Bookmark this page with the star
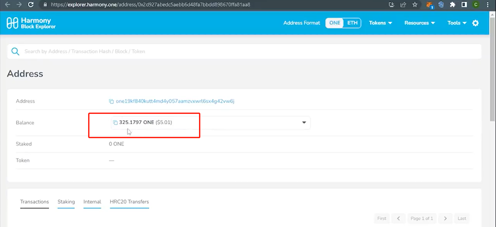Image resolution: width=496 pixels, height=227 pixels. coord(415,5)
